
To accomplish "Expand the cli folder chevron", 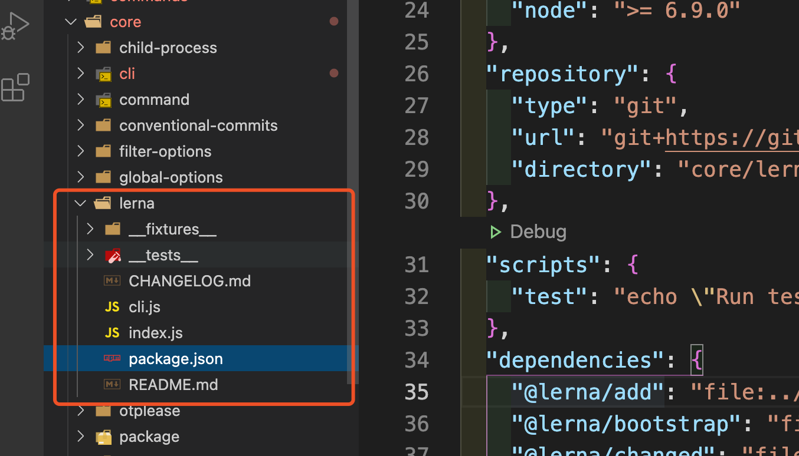I will click(81, 74).
